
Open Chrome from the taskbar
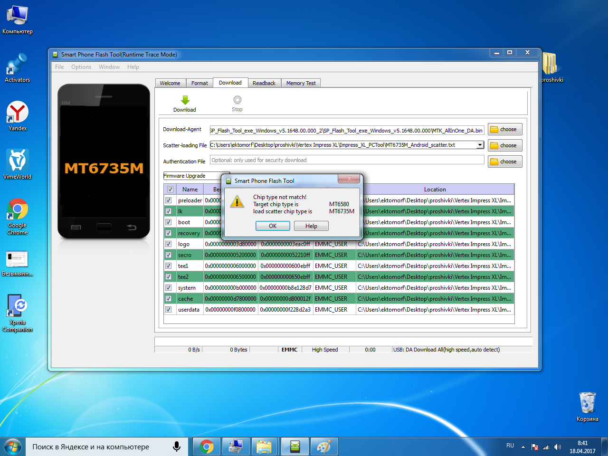coord(207,447)
